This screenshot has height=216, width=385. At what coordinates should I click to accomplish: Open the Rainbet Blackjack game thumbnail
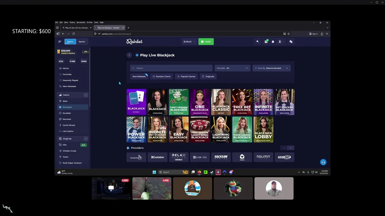(x=136, y=102)
